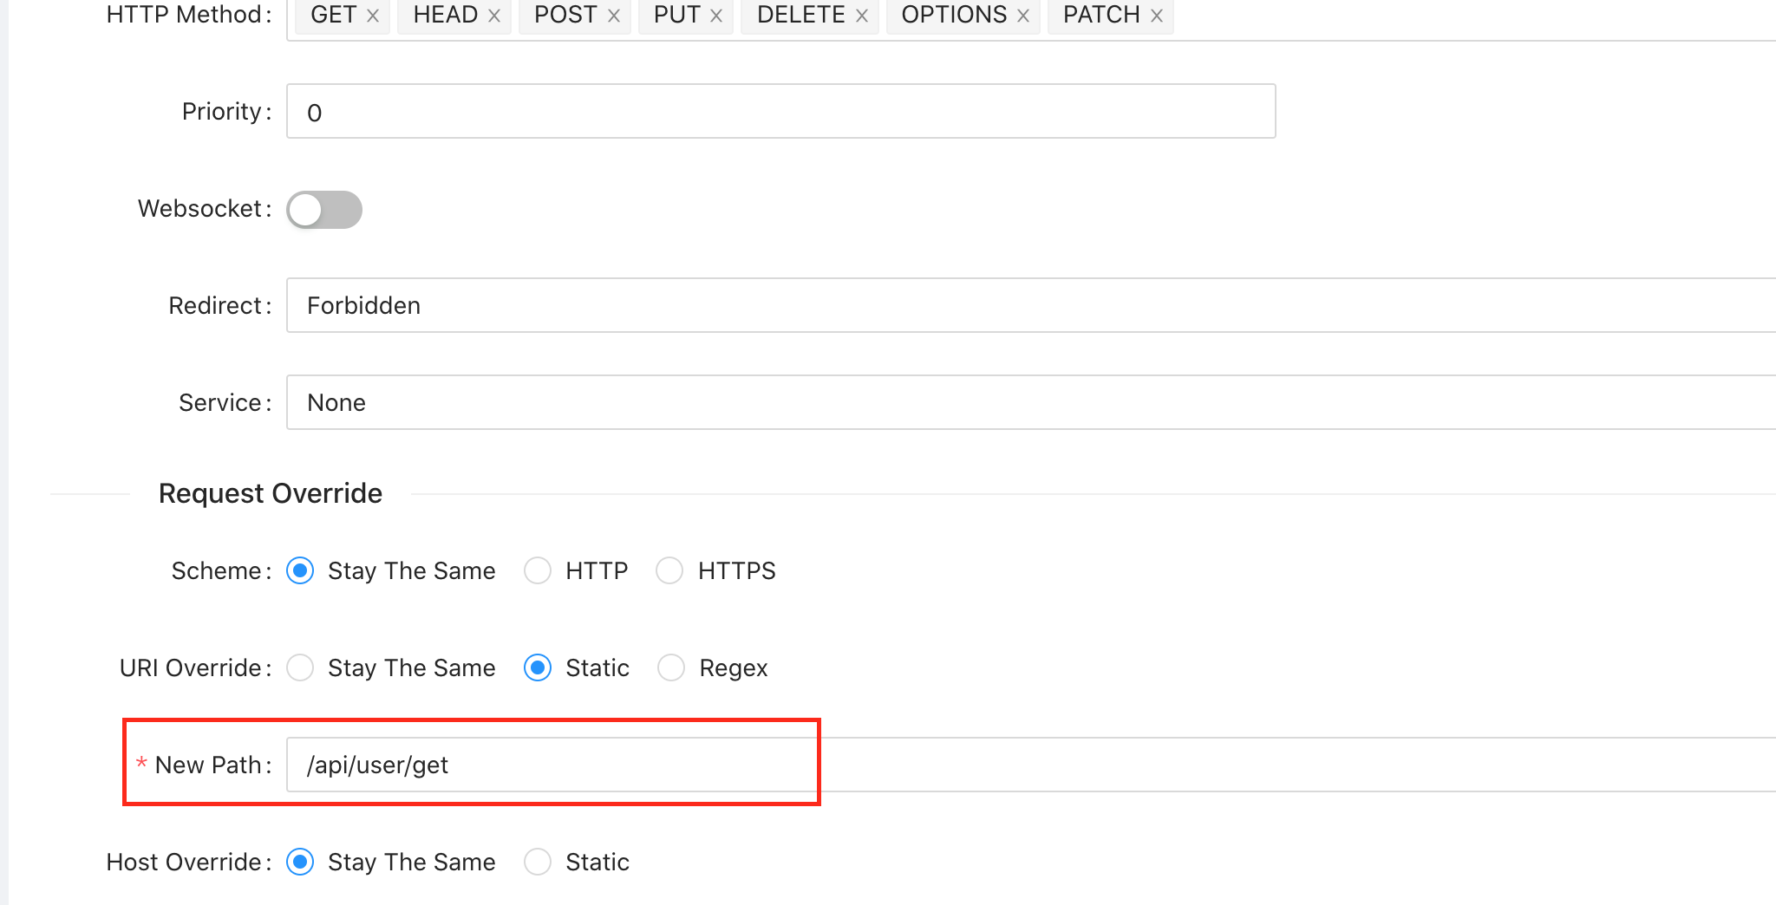Remove the POST method tag
The height and width of the screenshot is (905, 1776).
click(614, 15)
